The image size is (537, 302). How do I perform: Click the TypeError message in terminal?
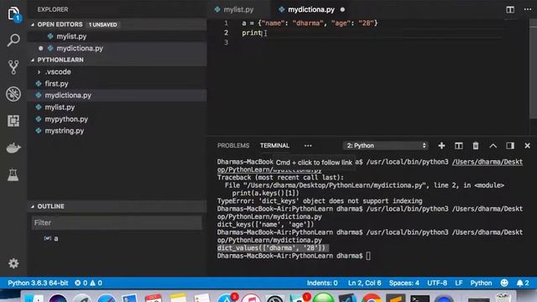320,201
